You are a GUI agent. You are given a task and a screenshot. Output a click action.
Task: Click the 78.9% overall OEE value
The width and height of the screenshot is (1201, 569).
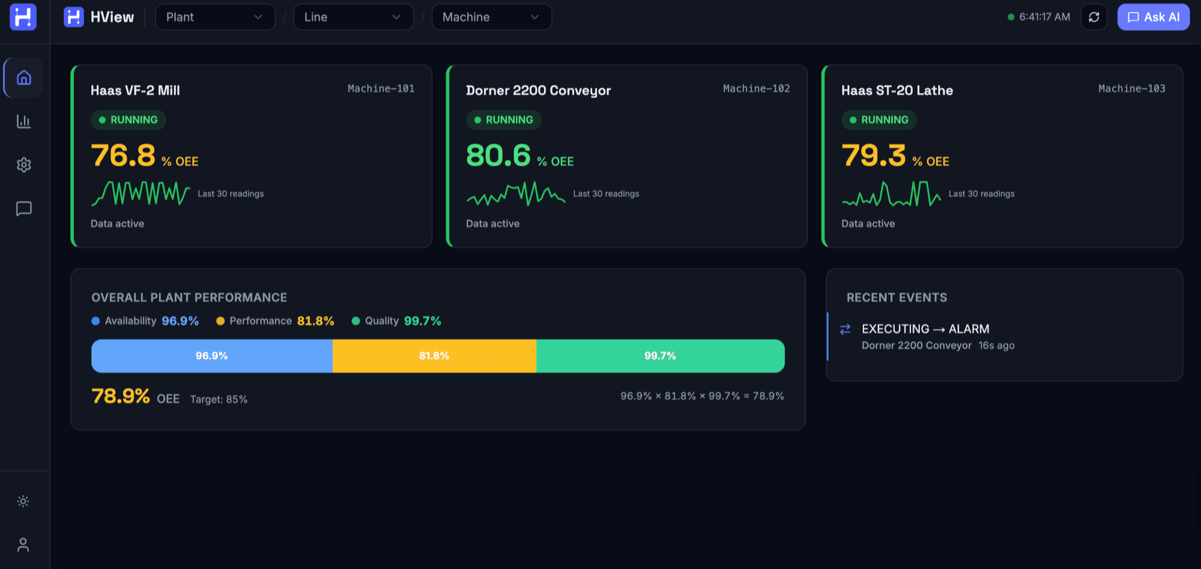click(x=121, y=396)
